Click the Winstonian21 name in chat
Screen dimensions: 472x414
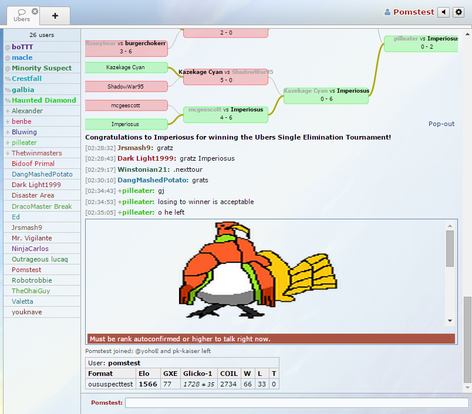click(144, 169)
